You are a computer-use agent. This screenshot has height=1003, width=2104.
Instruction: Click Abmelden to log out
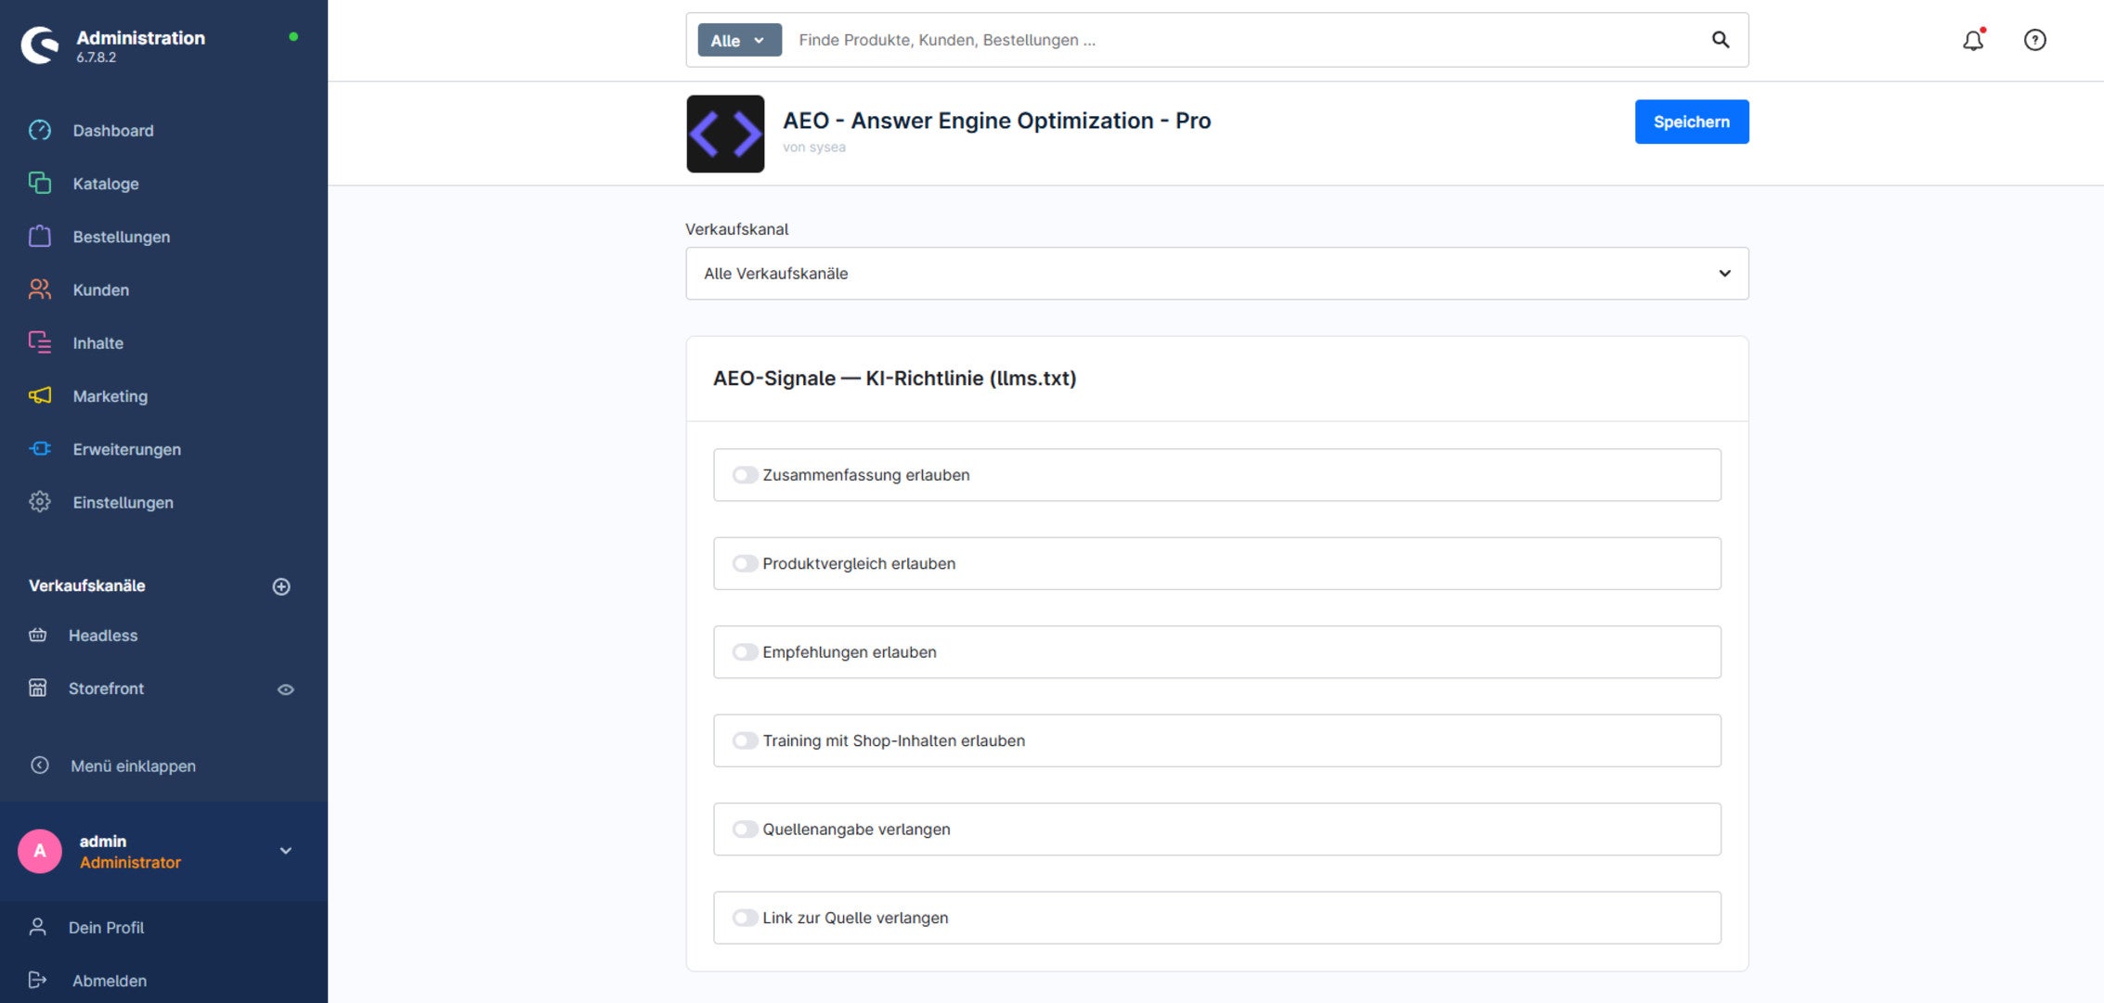[x=110, y=980]
